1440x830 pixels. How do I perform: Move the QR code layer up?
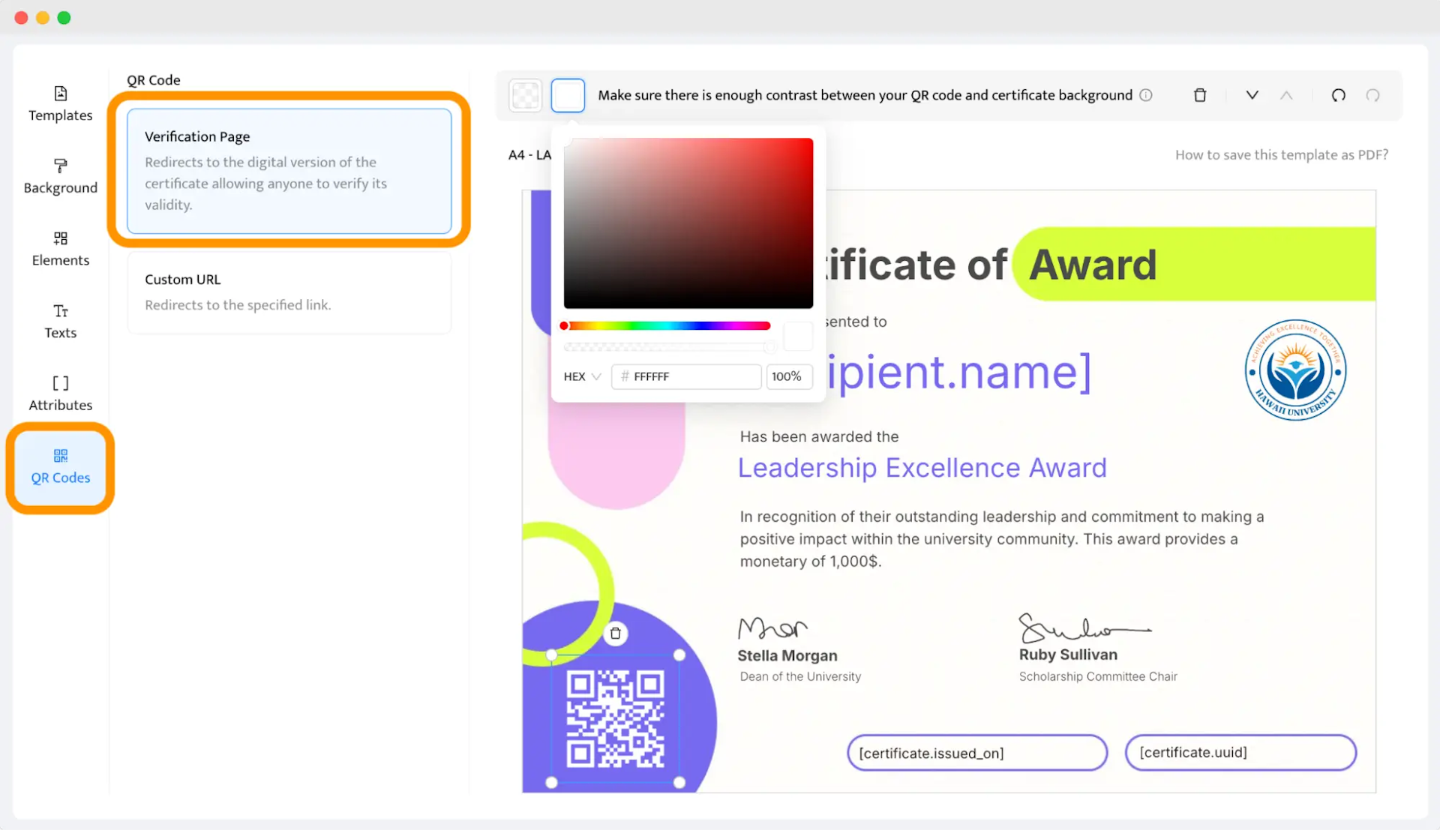point(1287,95)
